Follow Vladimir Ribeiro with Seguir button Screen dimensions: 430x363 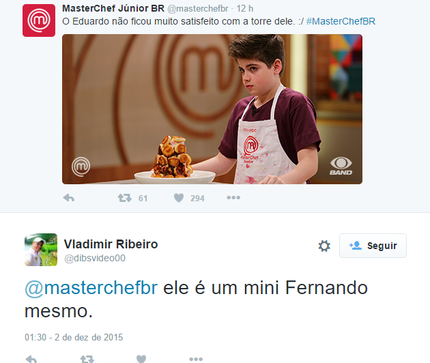pyautogui.click(x=373, y=246)
